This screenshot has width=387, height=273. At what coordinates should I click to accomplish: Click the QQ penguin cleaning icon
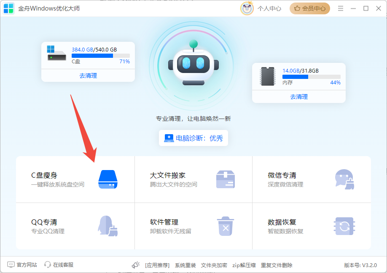point(108,226)
